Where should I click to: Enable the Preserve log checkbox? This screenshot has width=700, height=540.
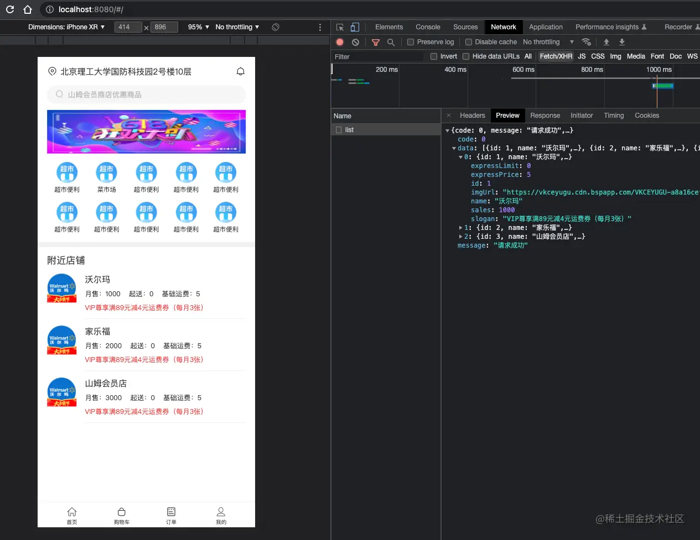411,42
